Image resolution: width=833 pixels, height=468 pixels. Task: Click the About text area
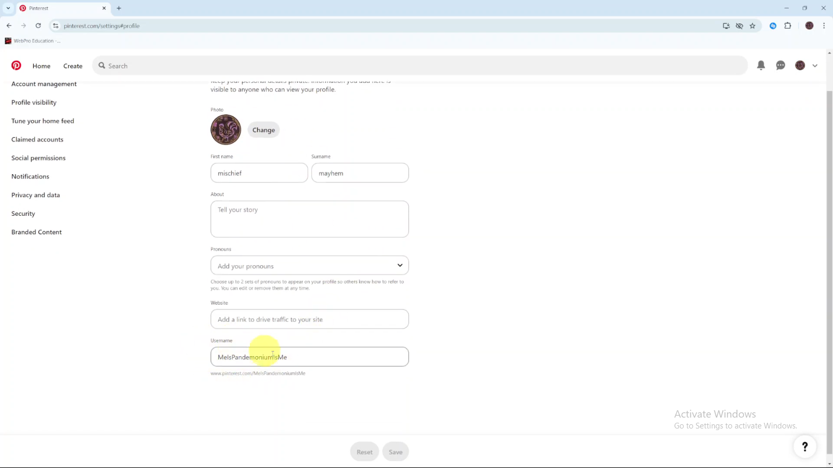click(310, 219)
